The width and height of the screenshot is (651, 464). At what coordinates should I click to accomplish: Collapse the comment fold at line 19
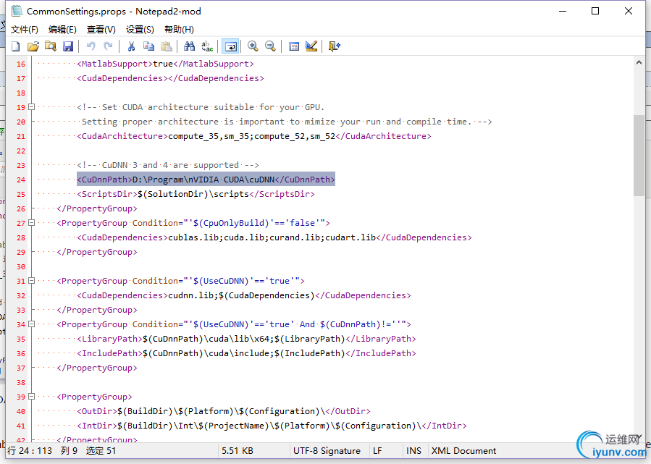(x=32, y=107)
